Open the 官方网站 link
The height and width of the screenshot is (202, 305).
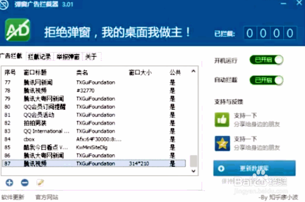coord(47,197)
